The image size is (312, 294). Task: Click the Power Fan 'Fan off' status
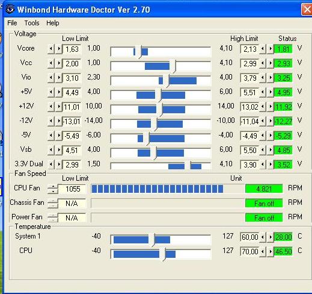(x=264, y=218)
